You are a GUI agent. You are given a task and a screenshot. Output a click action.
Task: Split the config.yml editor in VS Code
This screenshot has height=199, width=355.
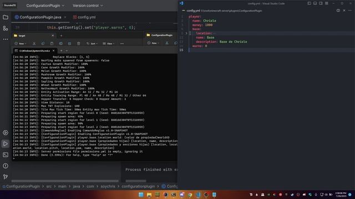(338, 11)
